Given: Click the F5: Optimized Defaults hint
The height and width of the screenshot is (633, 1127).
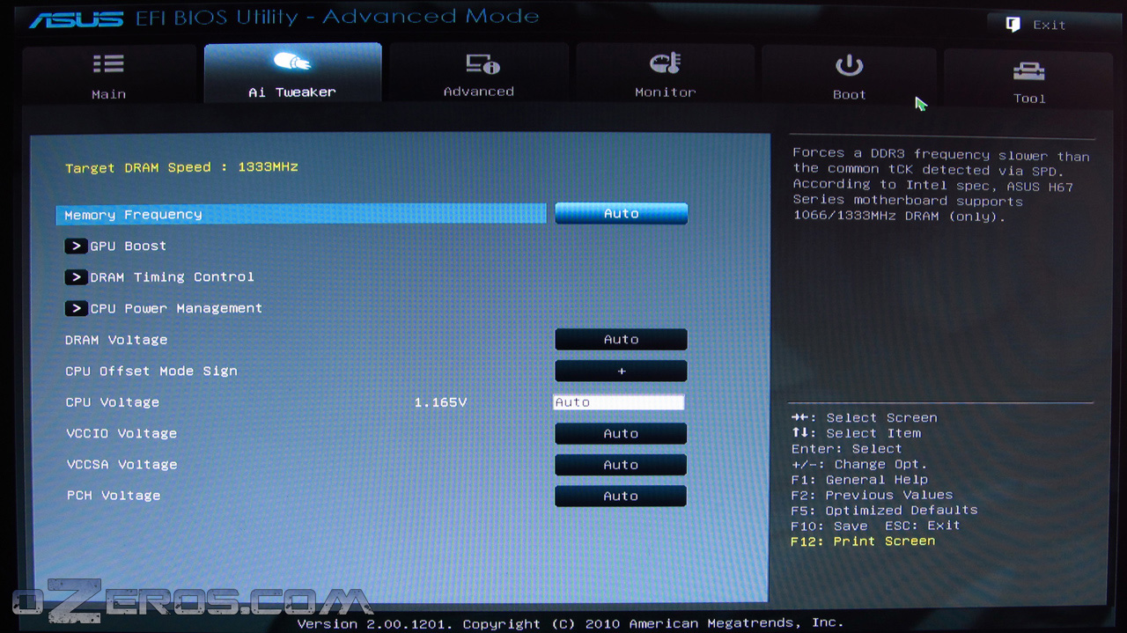Looking at the screenshot, I should (x=884, y=510).
